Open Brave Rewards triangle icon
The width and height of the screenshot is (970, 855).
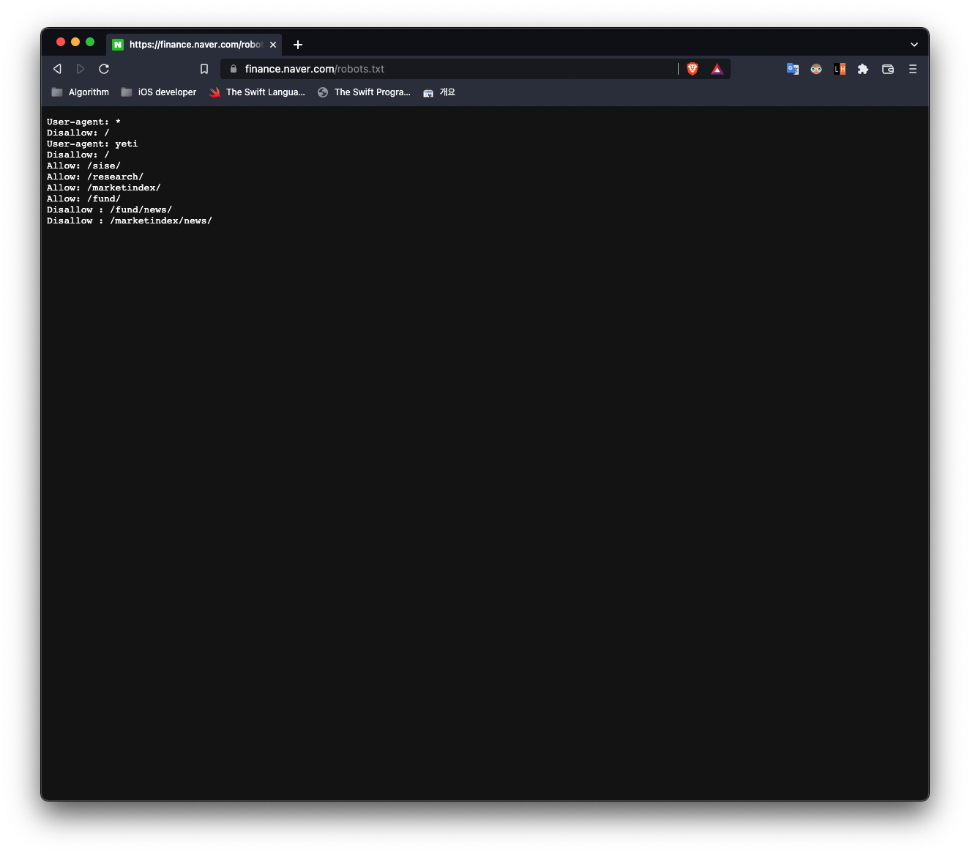[717, 69]
